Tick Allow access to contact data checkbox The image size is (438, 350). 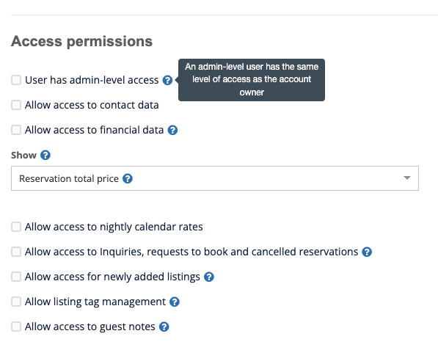point(16,105)
